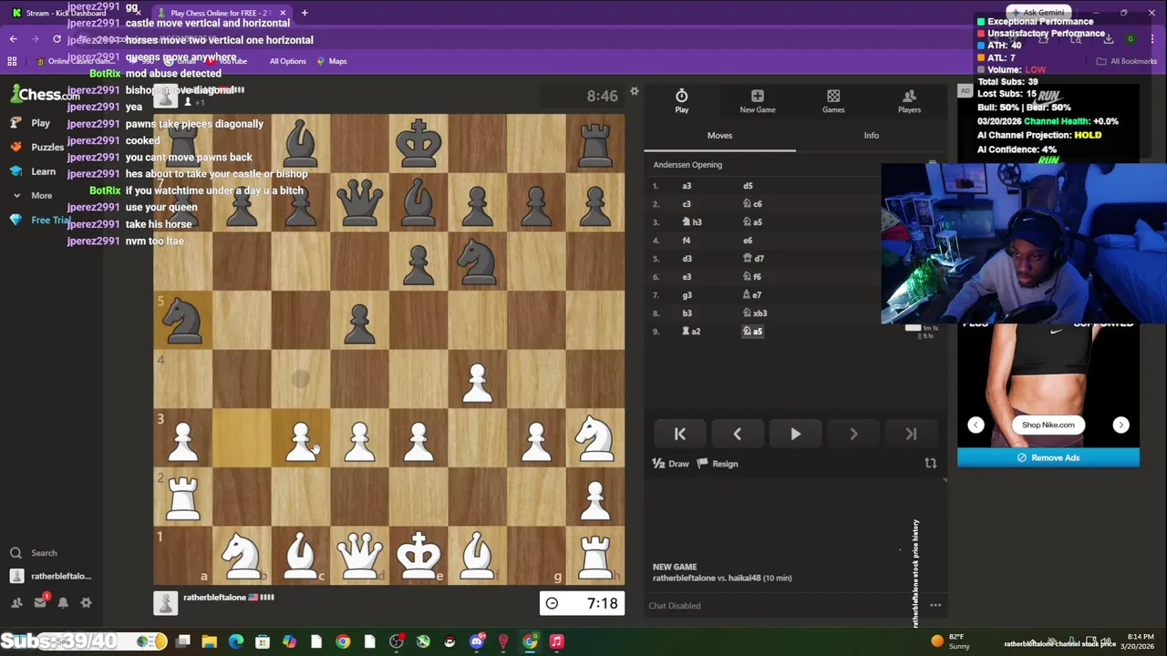
Task: Offer a Draw
Action: 671,464
